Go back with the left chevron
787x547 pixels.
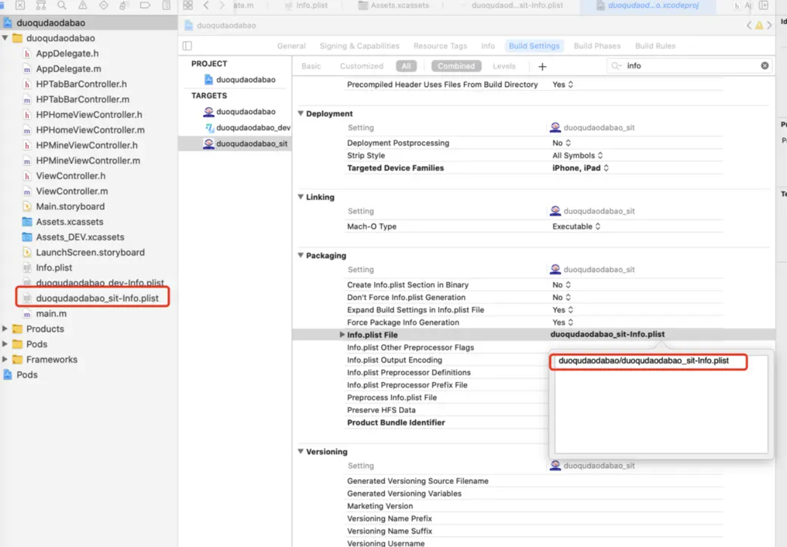(x=206, y=6)
